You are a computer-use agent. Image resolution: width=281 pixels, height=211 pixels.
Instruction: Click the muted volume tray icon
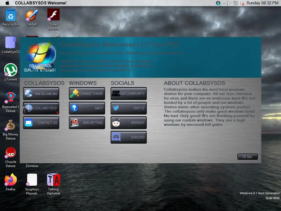pos(242,3)
